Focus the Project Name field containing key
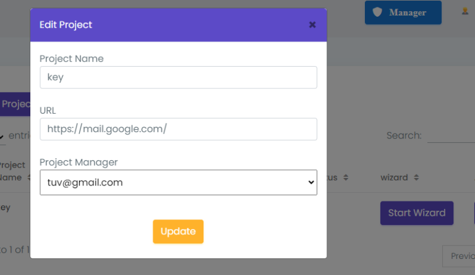Viewport: 475px width, 275px height. [x=178, y=77]
